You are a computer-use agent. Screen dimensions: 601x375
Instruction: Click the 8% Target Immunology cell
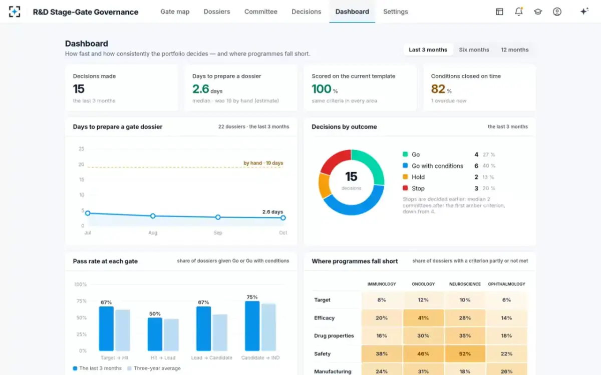tap(382, 300)
